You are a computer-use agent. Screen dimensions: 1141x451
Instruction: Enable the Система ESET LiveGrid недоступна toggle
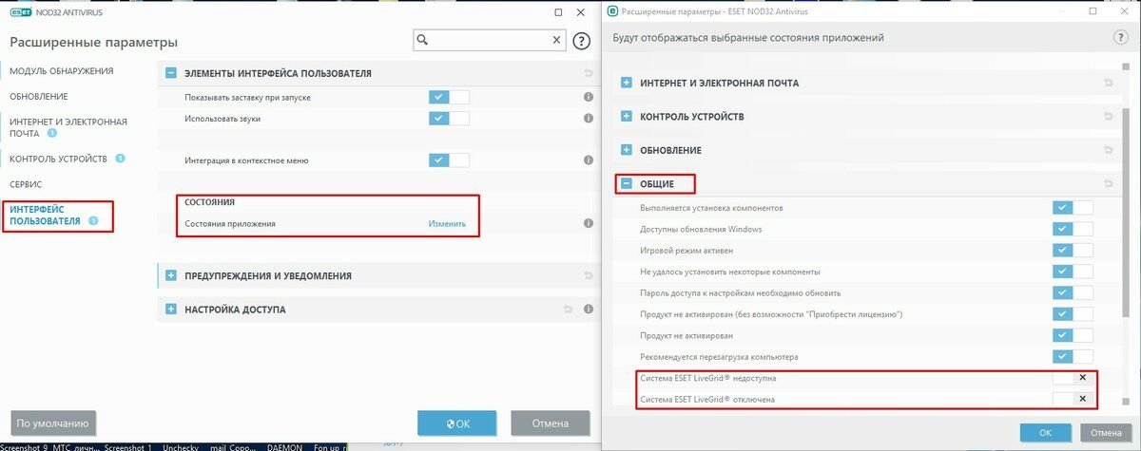pos(1073,378)
